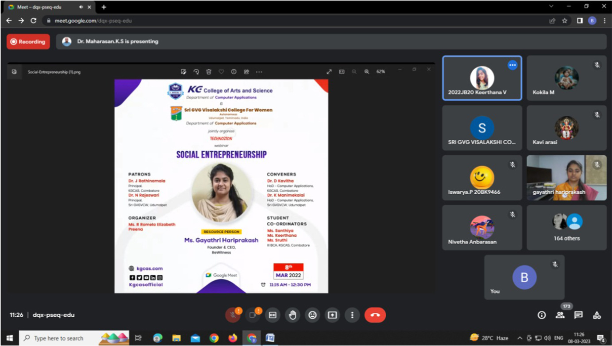
Task: Share this page from the address bar
Action: click(x=552, y=21)
